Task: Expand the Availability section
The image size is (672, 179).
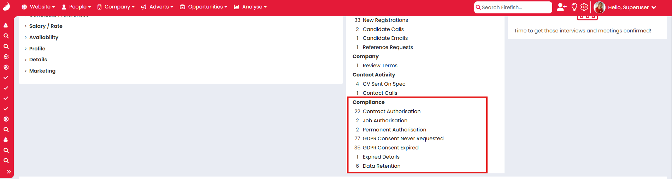Action: 41,37
